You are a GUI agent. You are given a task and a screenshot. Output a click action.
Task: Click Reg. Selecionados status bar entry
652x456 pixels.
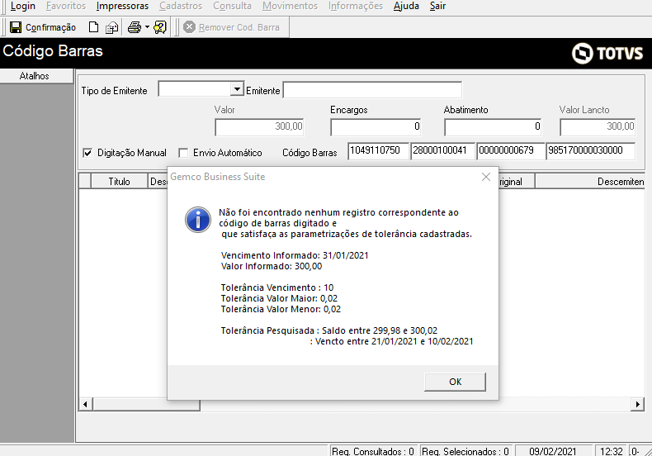click(465, 451)
